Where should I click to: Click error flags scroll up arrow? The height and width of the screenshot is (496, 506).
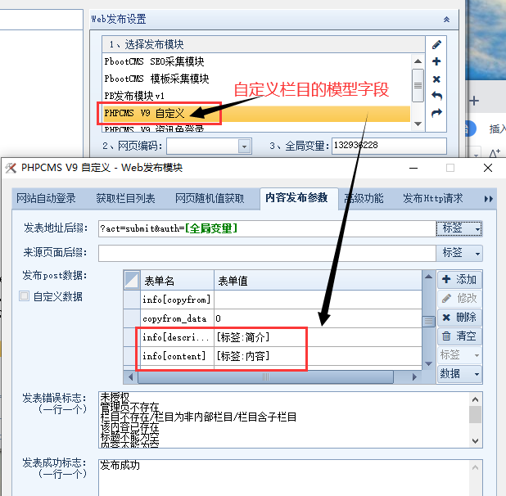click(475, 399)
